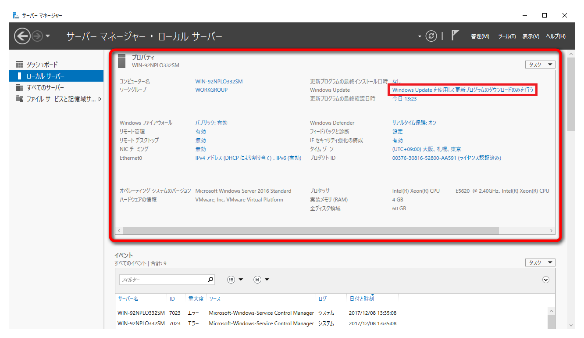Click Windows Defender リアルタイム保護: オン link
The height and width of the screenshot is (338, 584).
coord(414,123)
